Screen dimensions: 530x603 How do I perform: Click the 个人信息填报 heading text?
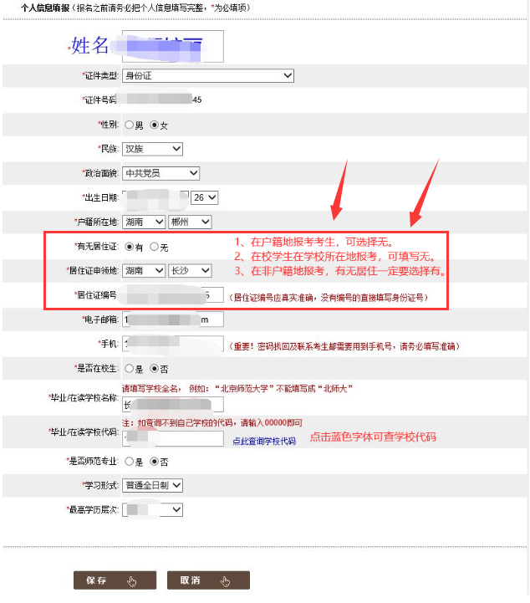tap(45, 8)
